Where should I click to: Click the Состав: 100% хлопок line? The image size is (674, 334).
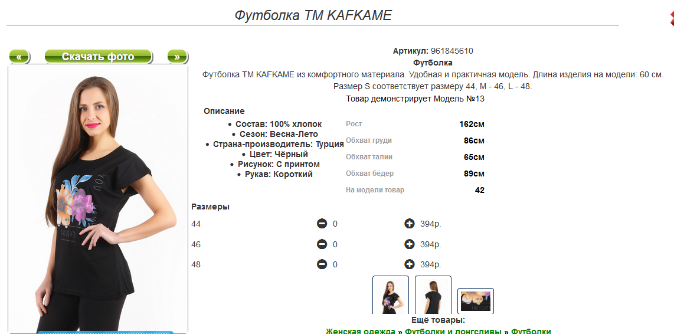(279, 125)
